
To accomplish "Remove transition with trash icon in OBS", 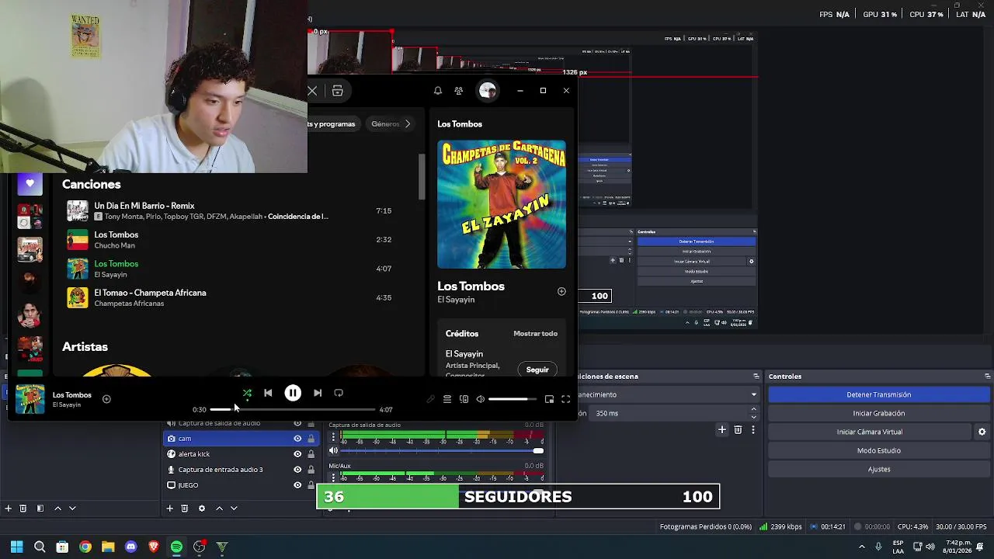I will tap(738, 429).
